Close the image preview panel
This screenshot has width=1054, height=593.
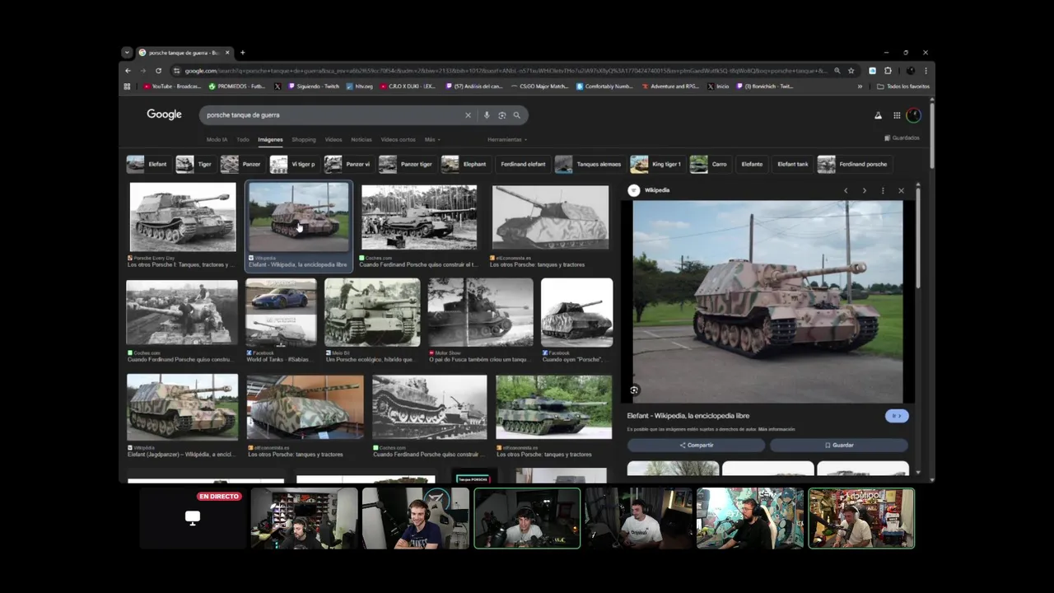[x=901, y=190]
